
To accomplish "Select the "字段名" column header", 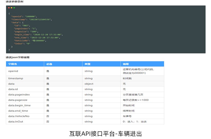I will (x=13, y=64).
